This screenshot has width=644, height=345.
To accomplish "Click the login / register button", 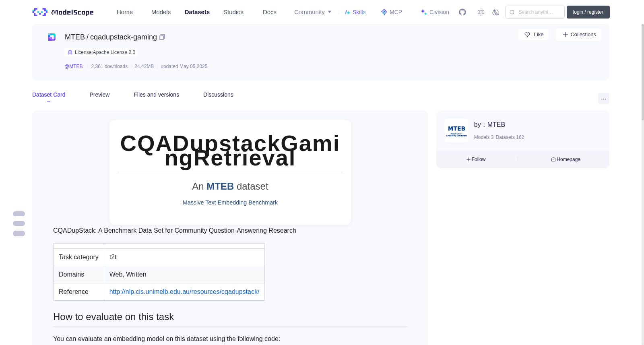I will [588, 12].
